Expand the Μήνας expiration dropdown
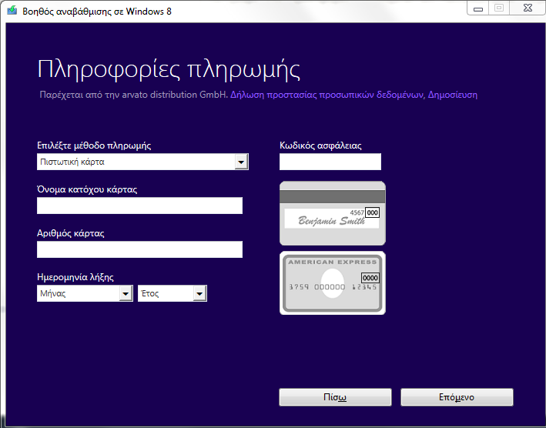The height and width of the screenshot is (428, 546). 85,293
